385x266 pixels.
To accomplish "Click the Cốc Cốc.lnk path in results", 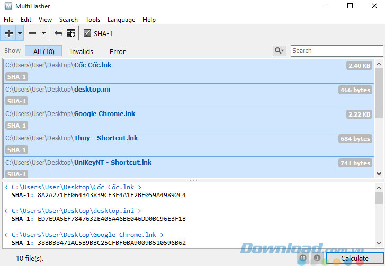I will pos(73,187).
